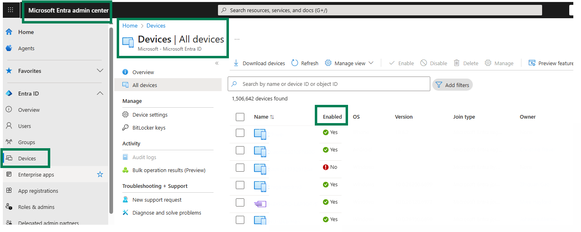Click the sort arrows beside Name column
Image resolution: width=581 pixels, height=232 pixels.
point(272,117)
